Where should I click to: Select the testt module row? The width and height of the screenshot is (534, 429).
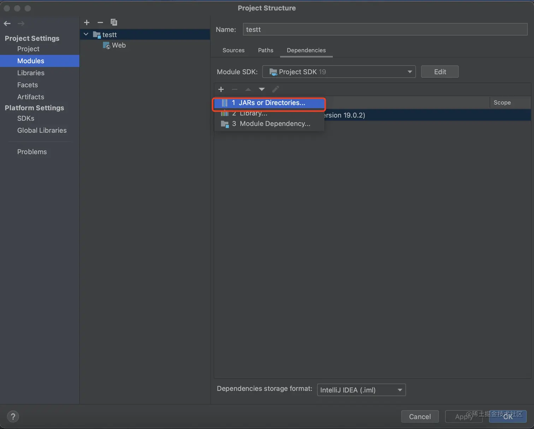pos(145,35)
